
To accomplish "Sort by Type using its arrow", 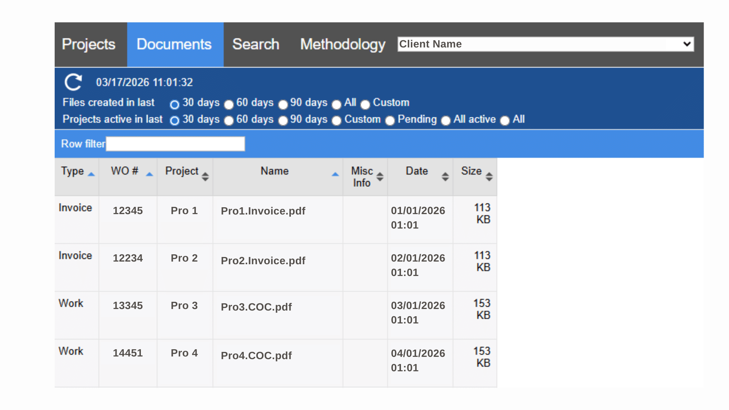I will [x=91, y=174].
